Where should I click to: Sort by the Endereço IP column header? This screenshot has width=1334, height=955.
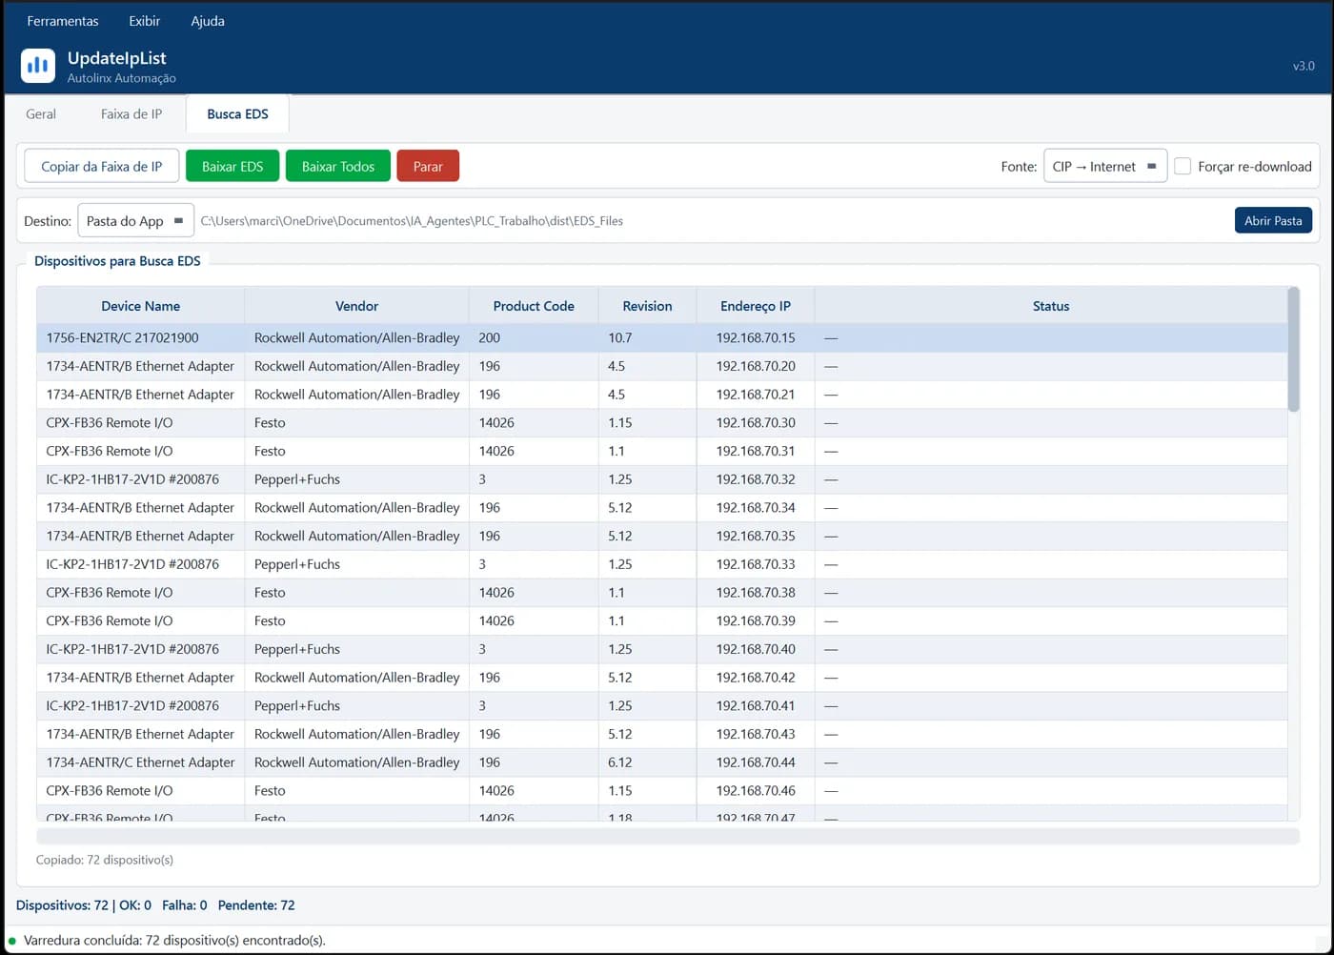click(756, 306)
